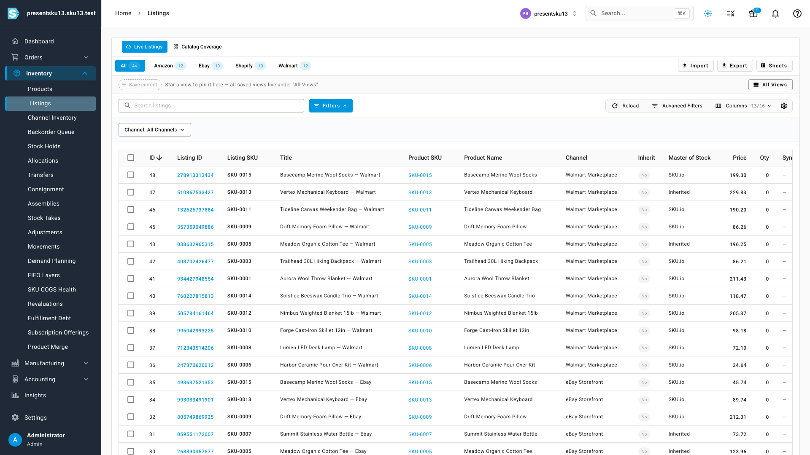810x455 pixels.
Task: Open All Views
Action: click(x=770, y=85)
